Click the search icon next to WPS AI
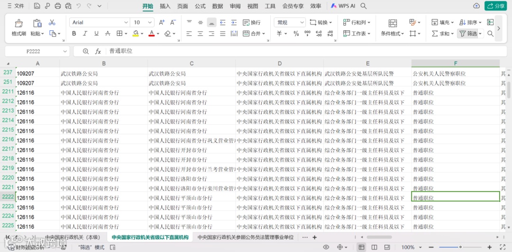The image size is (512, 252). point(363,6)
